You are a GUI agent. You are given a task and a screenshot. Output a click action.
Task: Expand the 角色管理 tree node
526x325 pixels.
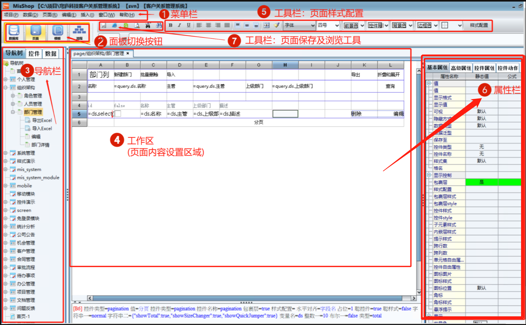click(x=13, y=95)
